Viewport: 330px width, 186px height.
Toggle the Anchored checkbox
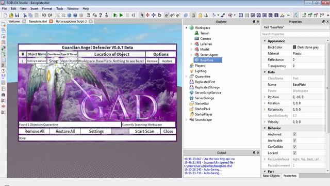294,134
